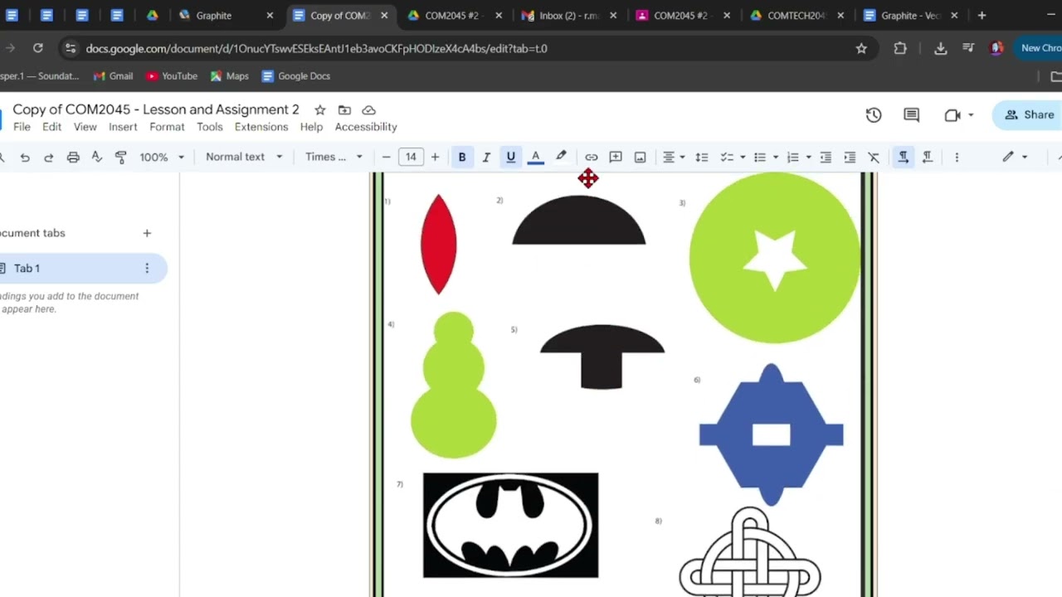The width and height of the screenshot is (1062, 597).
Task: Run spelling and grammar check
Action: [x=96, y=157]
